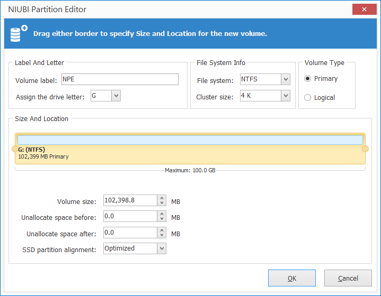Click the Volume label text field
The width and height of the screenshot is (381, 296).
click(x=120, y=79)
